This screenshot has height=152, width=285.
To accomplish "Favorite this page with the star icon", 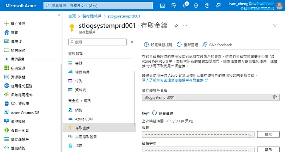I will pos(176,26).
